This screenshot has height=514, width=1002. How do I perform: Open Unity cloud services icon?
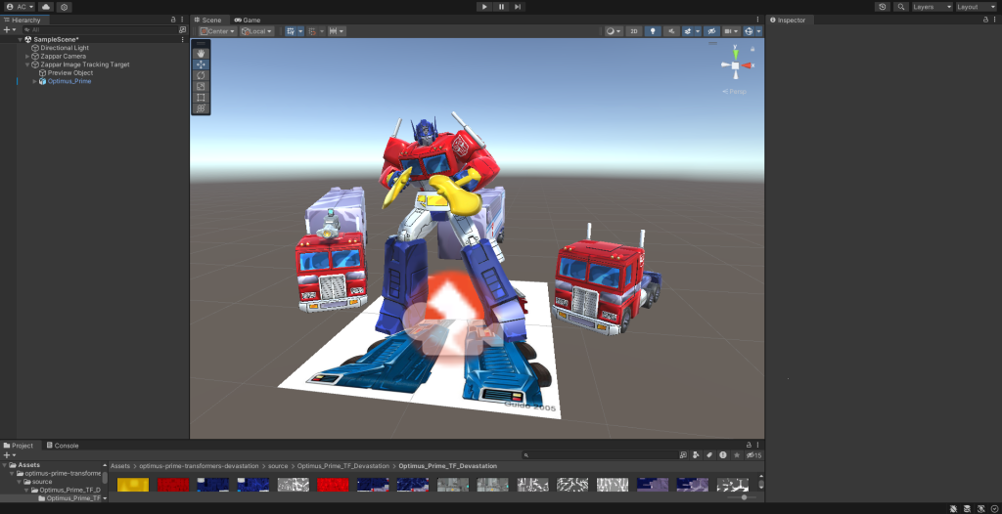click(x=45, y=7)
